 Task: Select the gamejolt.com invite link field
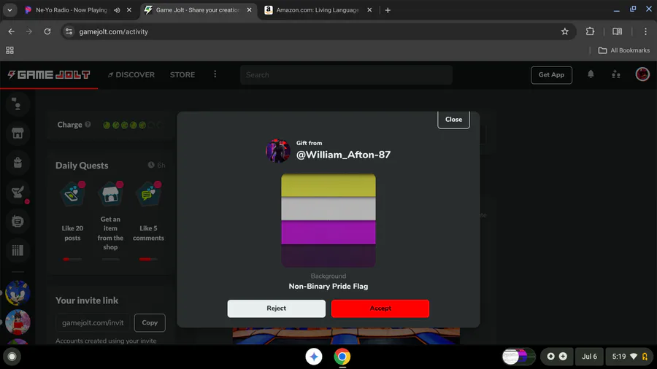tap(93, 322)
